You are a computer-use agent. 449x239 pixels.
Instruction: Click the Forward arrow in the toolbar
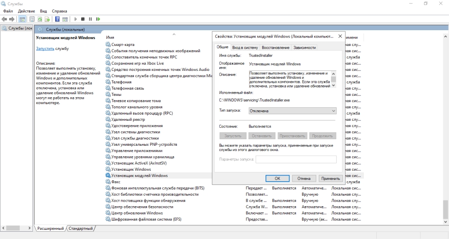pyautogui.click(x=12, y=19)
